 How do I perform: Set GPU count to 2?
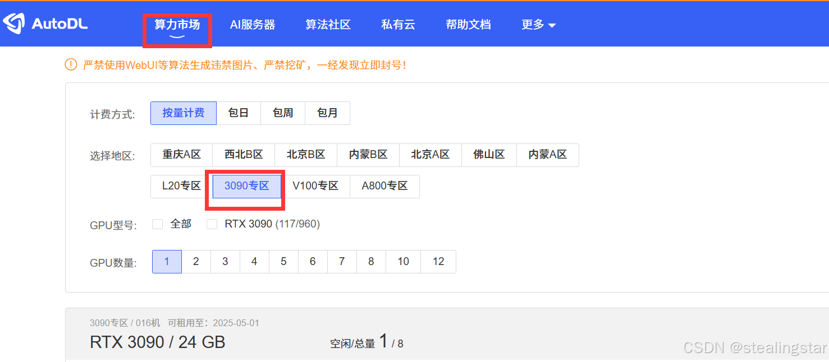[196, 262]
